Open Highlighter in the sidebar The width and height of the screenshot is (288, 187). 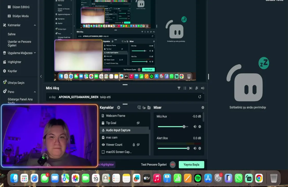[x=12, y=62]
